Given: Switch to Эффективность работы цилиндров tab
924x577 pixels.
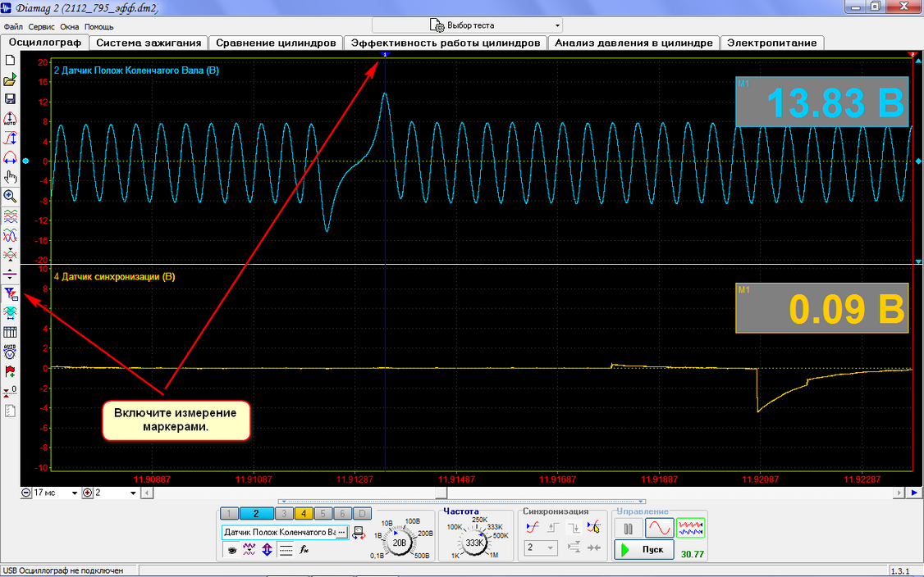Looking at the screenshot, I should point(446,43).
